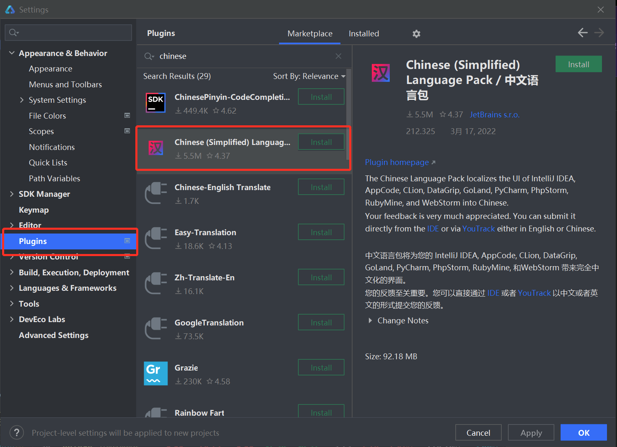617x447 pixels.
Task: Focus the settings search field
Action: [69, 33]
